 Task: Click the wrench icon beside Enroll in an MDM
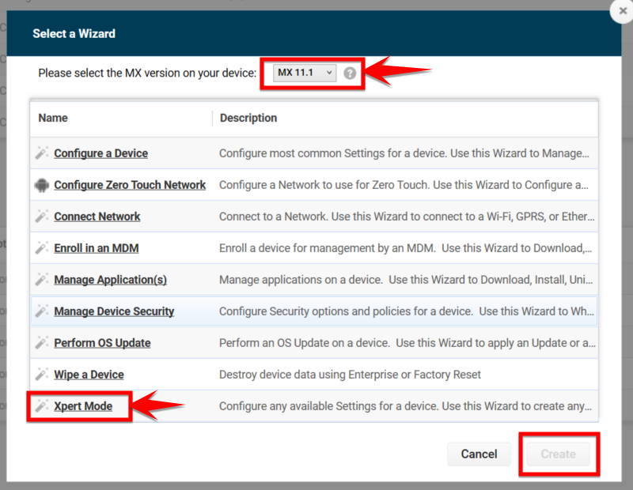click(x=43, y=247)
